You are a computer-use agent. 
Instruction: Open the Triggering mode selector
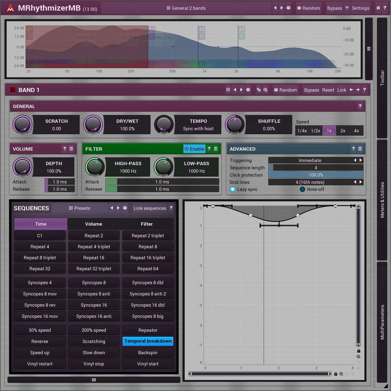point(310,160)
